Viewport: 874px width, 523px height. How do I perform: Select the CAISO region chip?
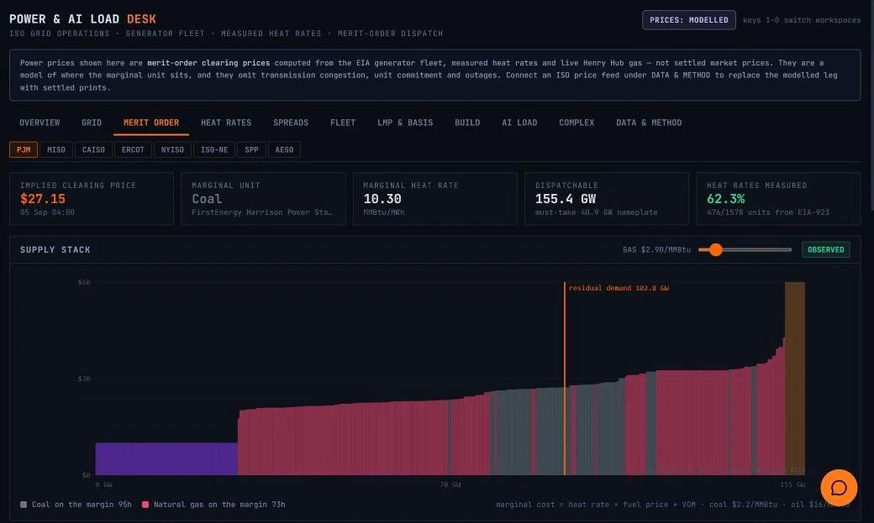pos(93,149)
